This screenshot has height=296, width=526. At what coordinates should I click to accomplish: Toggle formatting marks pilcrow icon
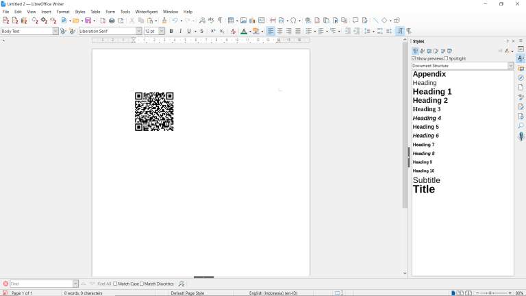click(x=220, y=21)
